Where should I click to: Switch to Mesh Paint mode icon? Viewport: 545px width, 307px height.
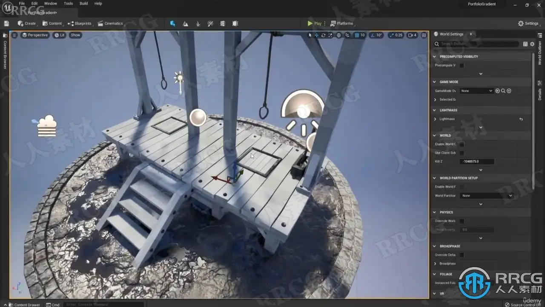pos(210,23)
